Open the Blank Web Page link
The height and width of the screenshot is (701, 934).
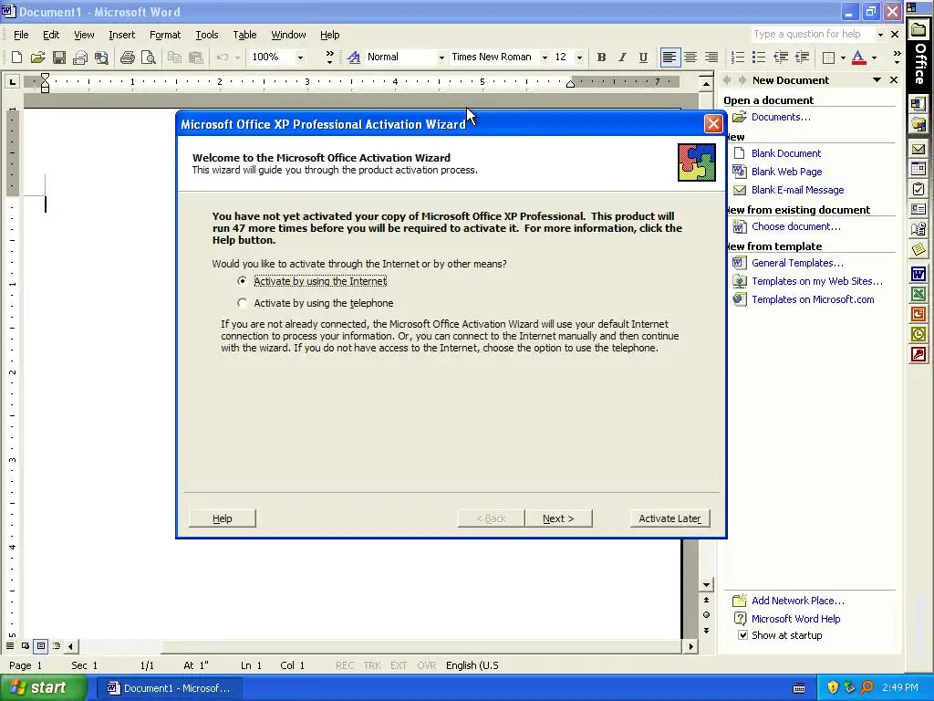(x=786, y=172)
